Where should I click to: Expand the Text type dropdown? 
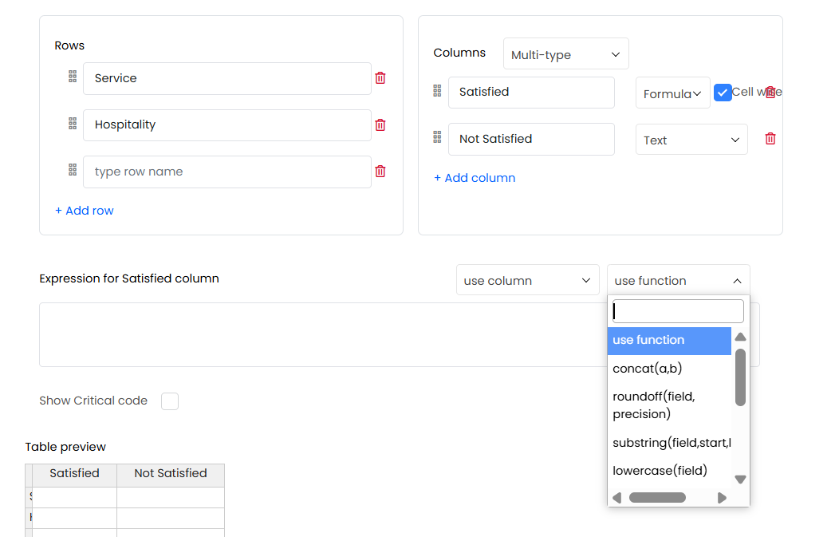(691, 140)
